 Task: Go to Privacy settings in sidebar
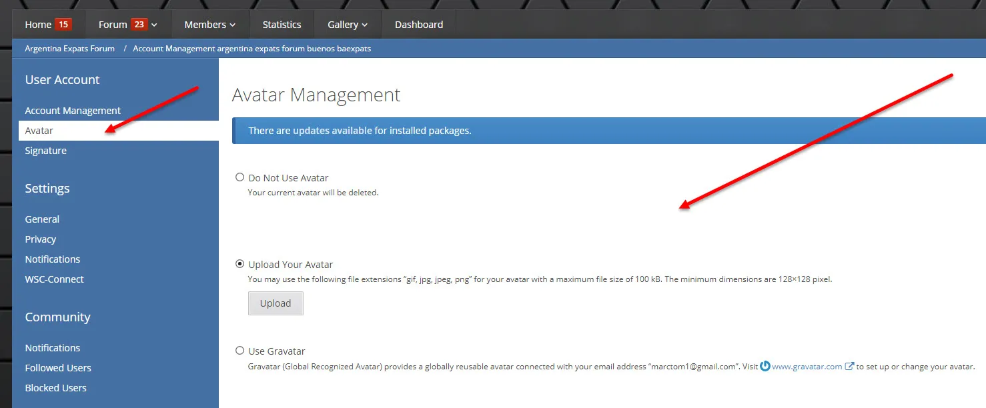pos(40,239)
